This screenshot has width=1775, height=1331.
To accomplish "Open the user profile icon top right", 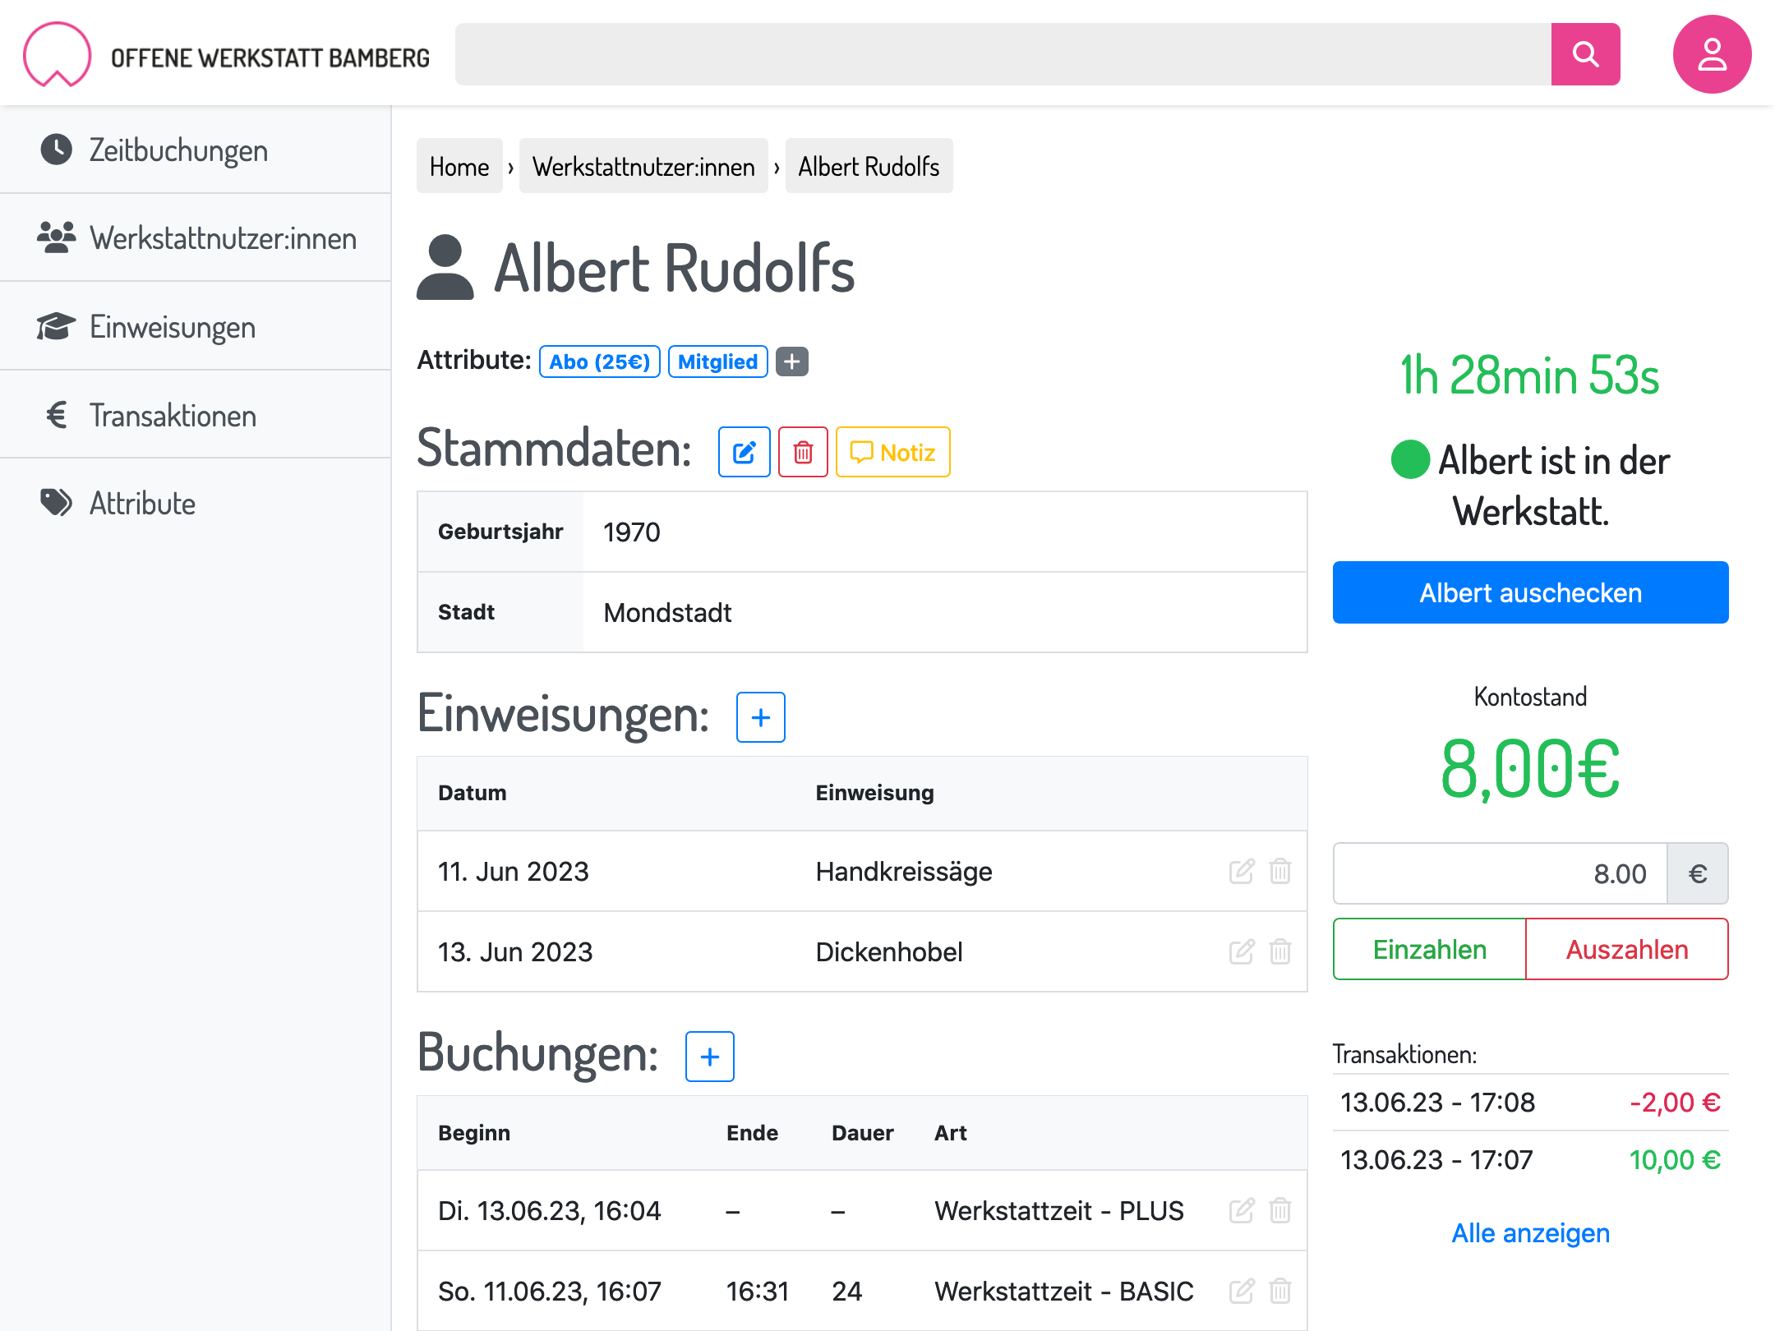I will (x=1712, y=54).
